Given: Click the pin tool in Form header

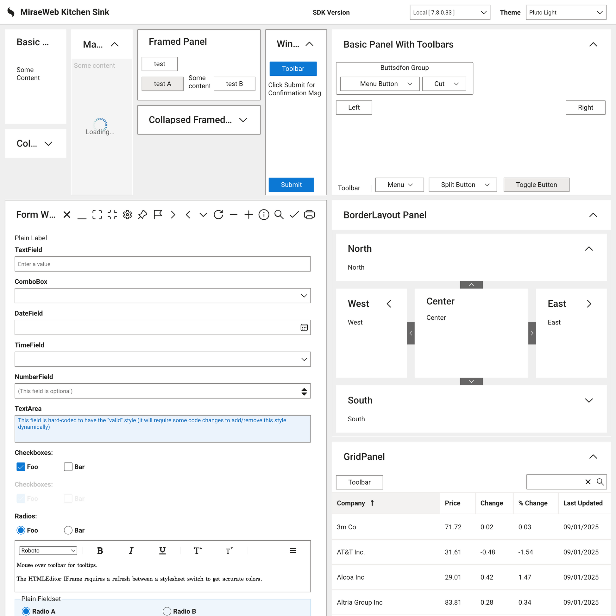Looking at the screenshot, I should click(x=142, y=215).
